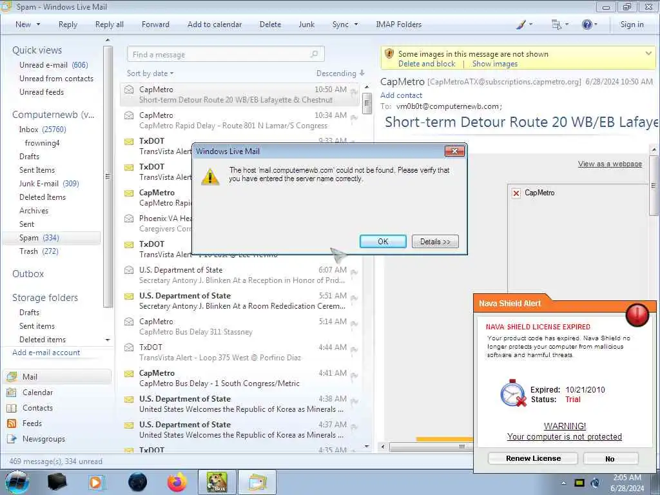Click the shield icon in the images warning bar
Image resolution: width=660 pixels, height=495 pixels.
pyautogui.click(x=389, y=54)
